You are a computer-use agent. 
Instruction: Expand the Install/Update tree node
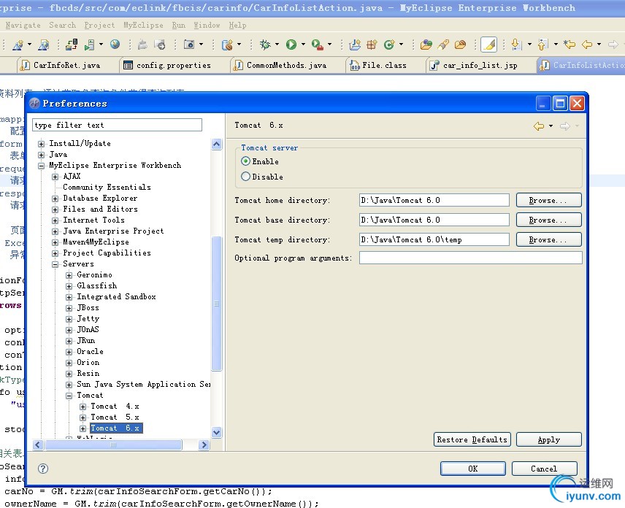(41, 144)
